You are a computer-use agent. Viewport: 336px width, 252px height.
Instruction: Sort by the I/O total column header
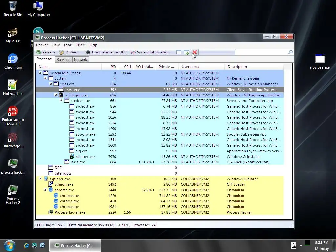[x=144, y=67]
